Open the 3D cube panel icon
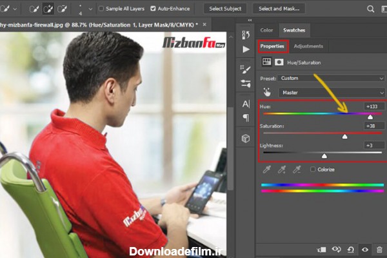This screenshot has height=258, width=387. click(246, 139)
